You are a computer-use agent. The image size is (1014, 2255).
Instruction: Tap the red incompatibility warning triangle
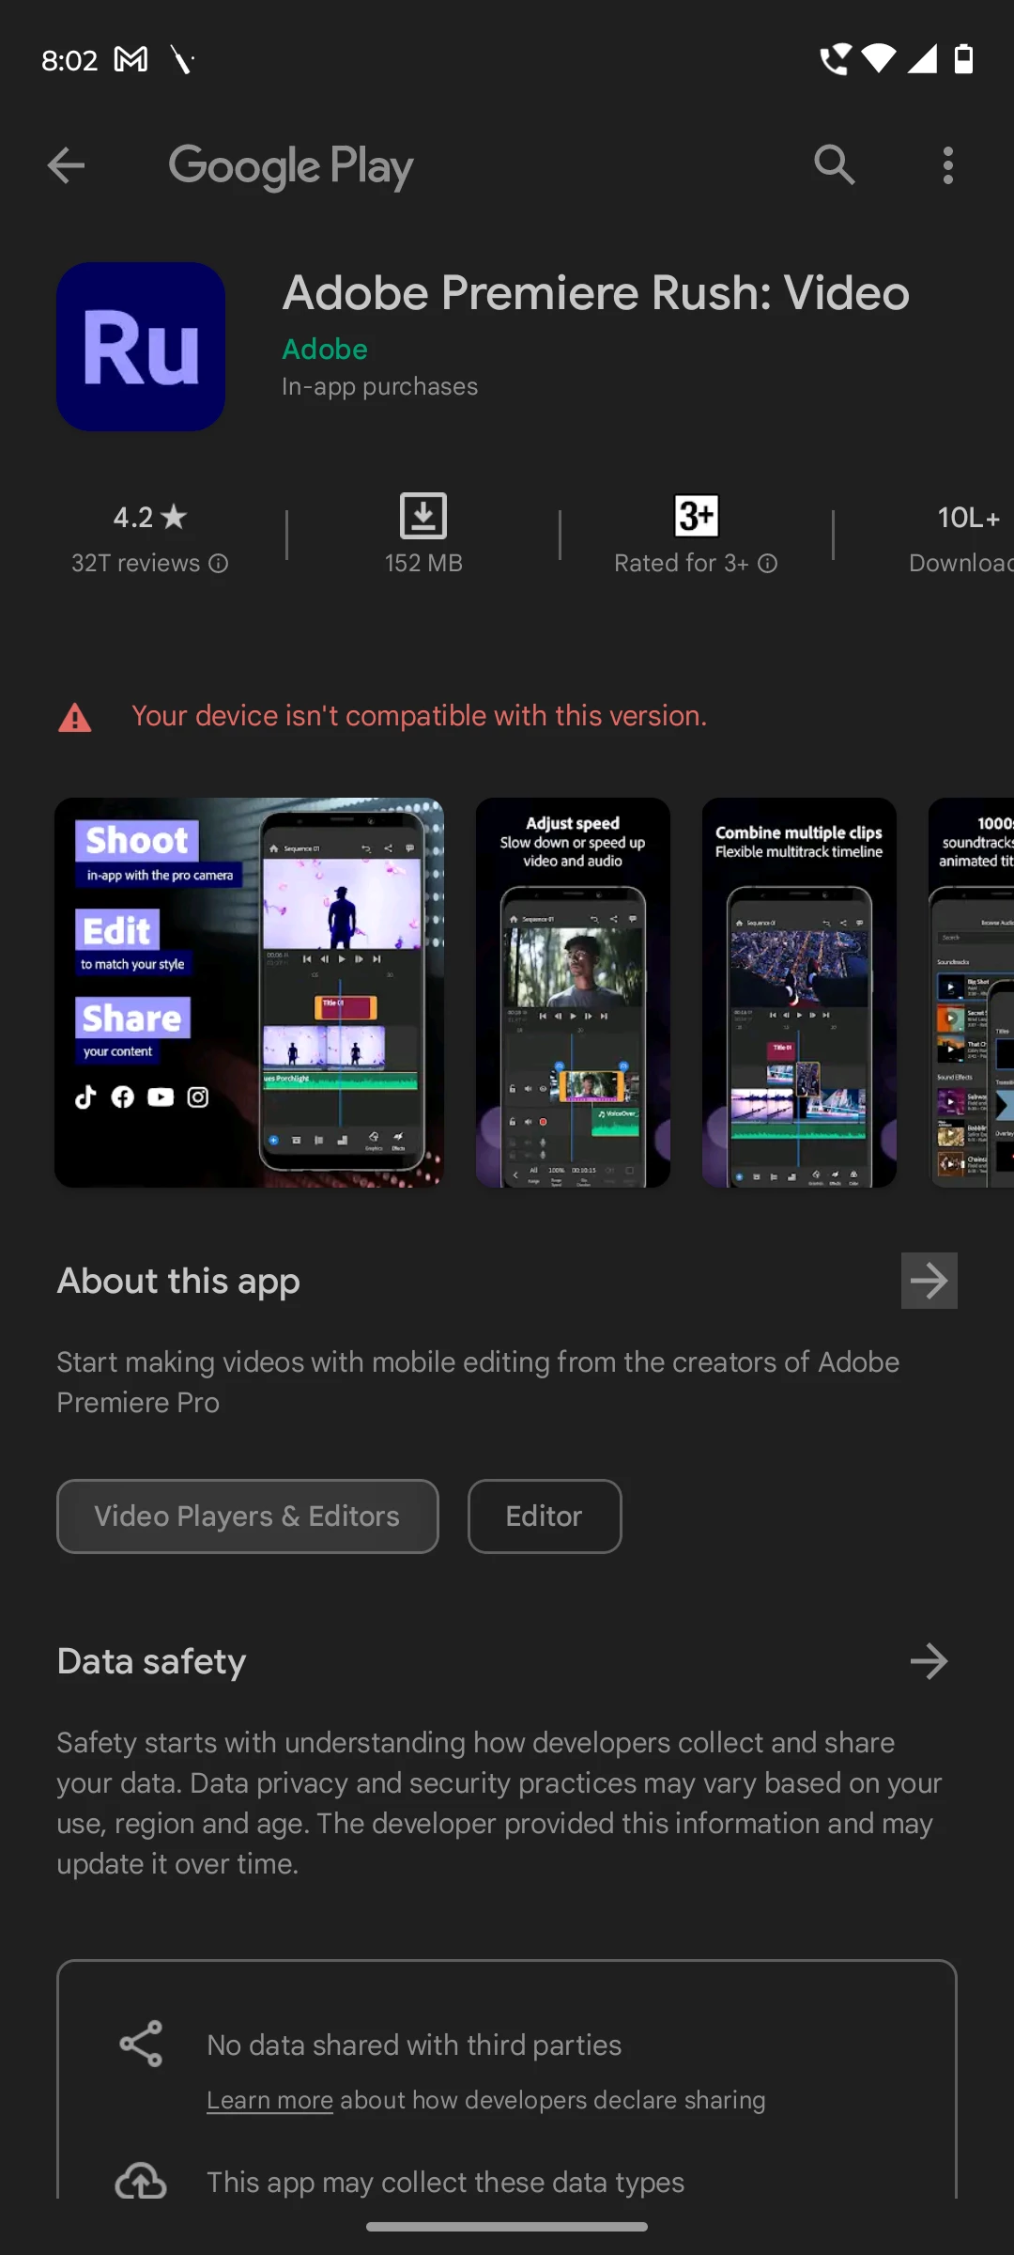tap(75, 718)
